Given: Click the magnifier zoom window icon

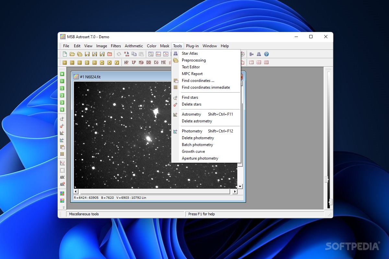Looking at the screenshot, I should [151, 54].
